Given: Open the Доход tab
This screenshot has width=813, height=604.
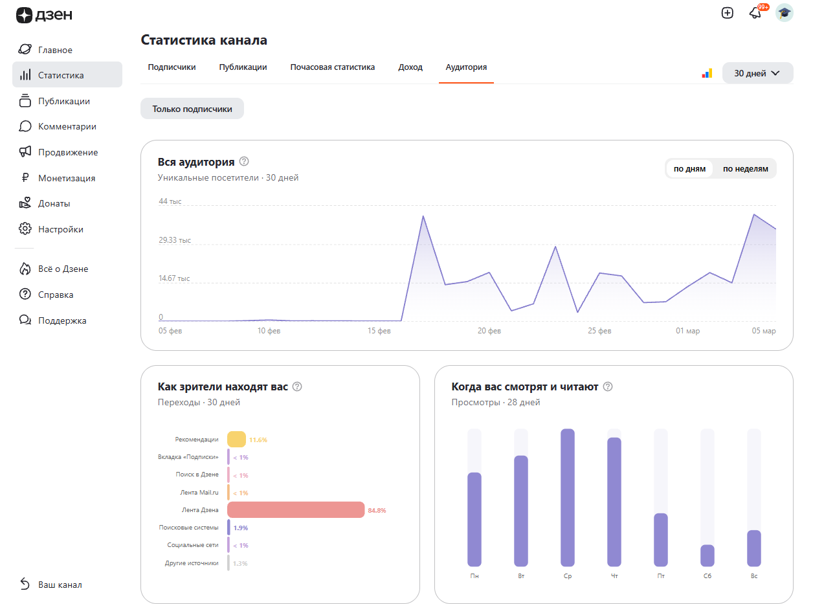Looking at the screenshot, I should coord(410,67).
